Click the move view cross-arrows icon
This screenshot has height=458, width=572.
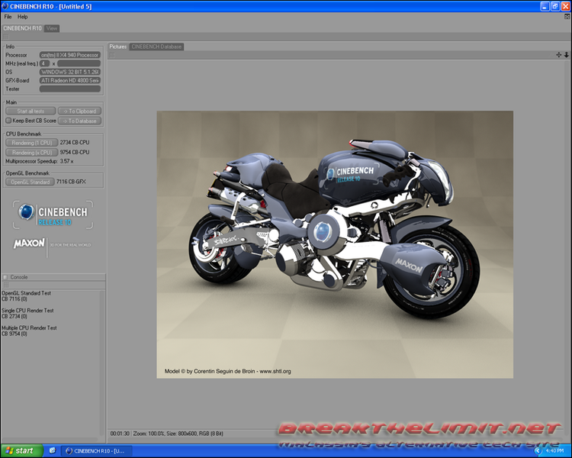[x=558, y=55]
